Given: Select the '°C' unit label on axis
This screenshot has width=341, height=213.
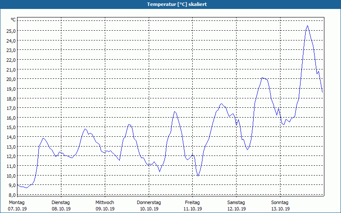Looking at the screenshot, I should click(13, 20).
